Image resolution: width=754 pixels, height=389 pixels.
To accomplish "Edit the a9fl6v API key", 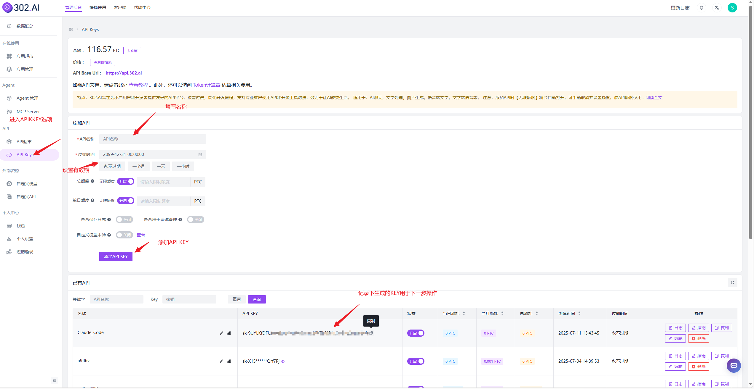I will (675, 367).
